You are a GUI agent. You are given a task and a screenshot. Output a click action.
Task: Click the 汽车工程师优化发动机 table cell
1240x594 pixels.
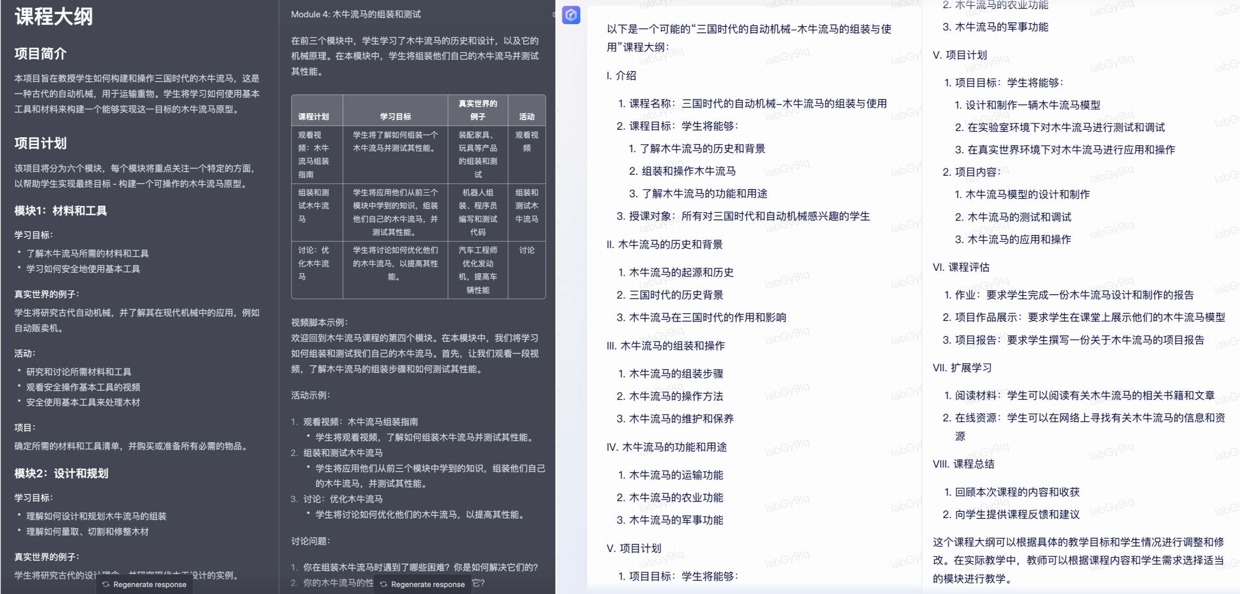click(477, 269)
